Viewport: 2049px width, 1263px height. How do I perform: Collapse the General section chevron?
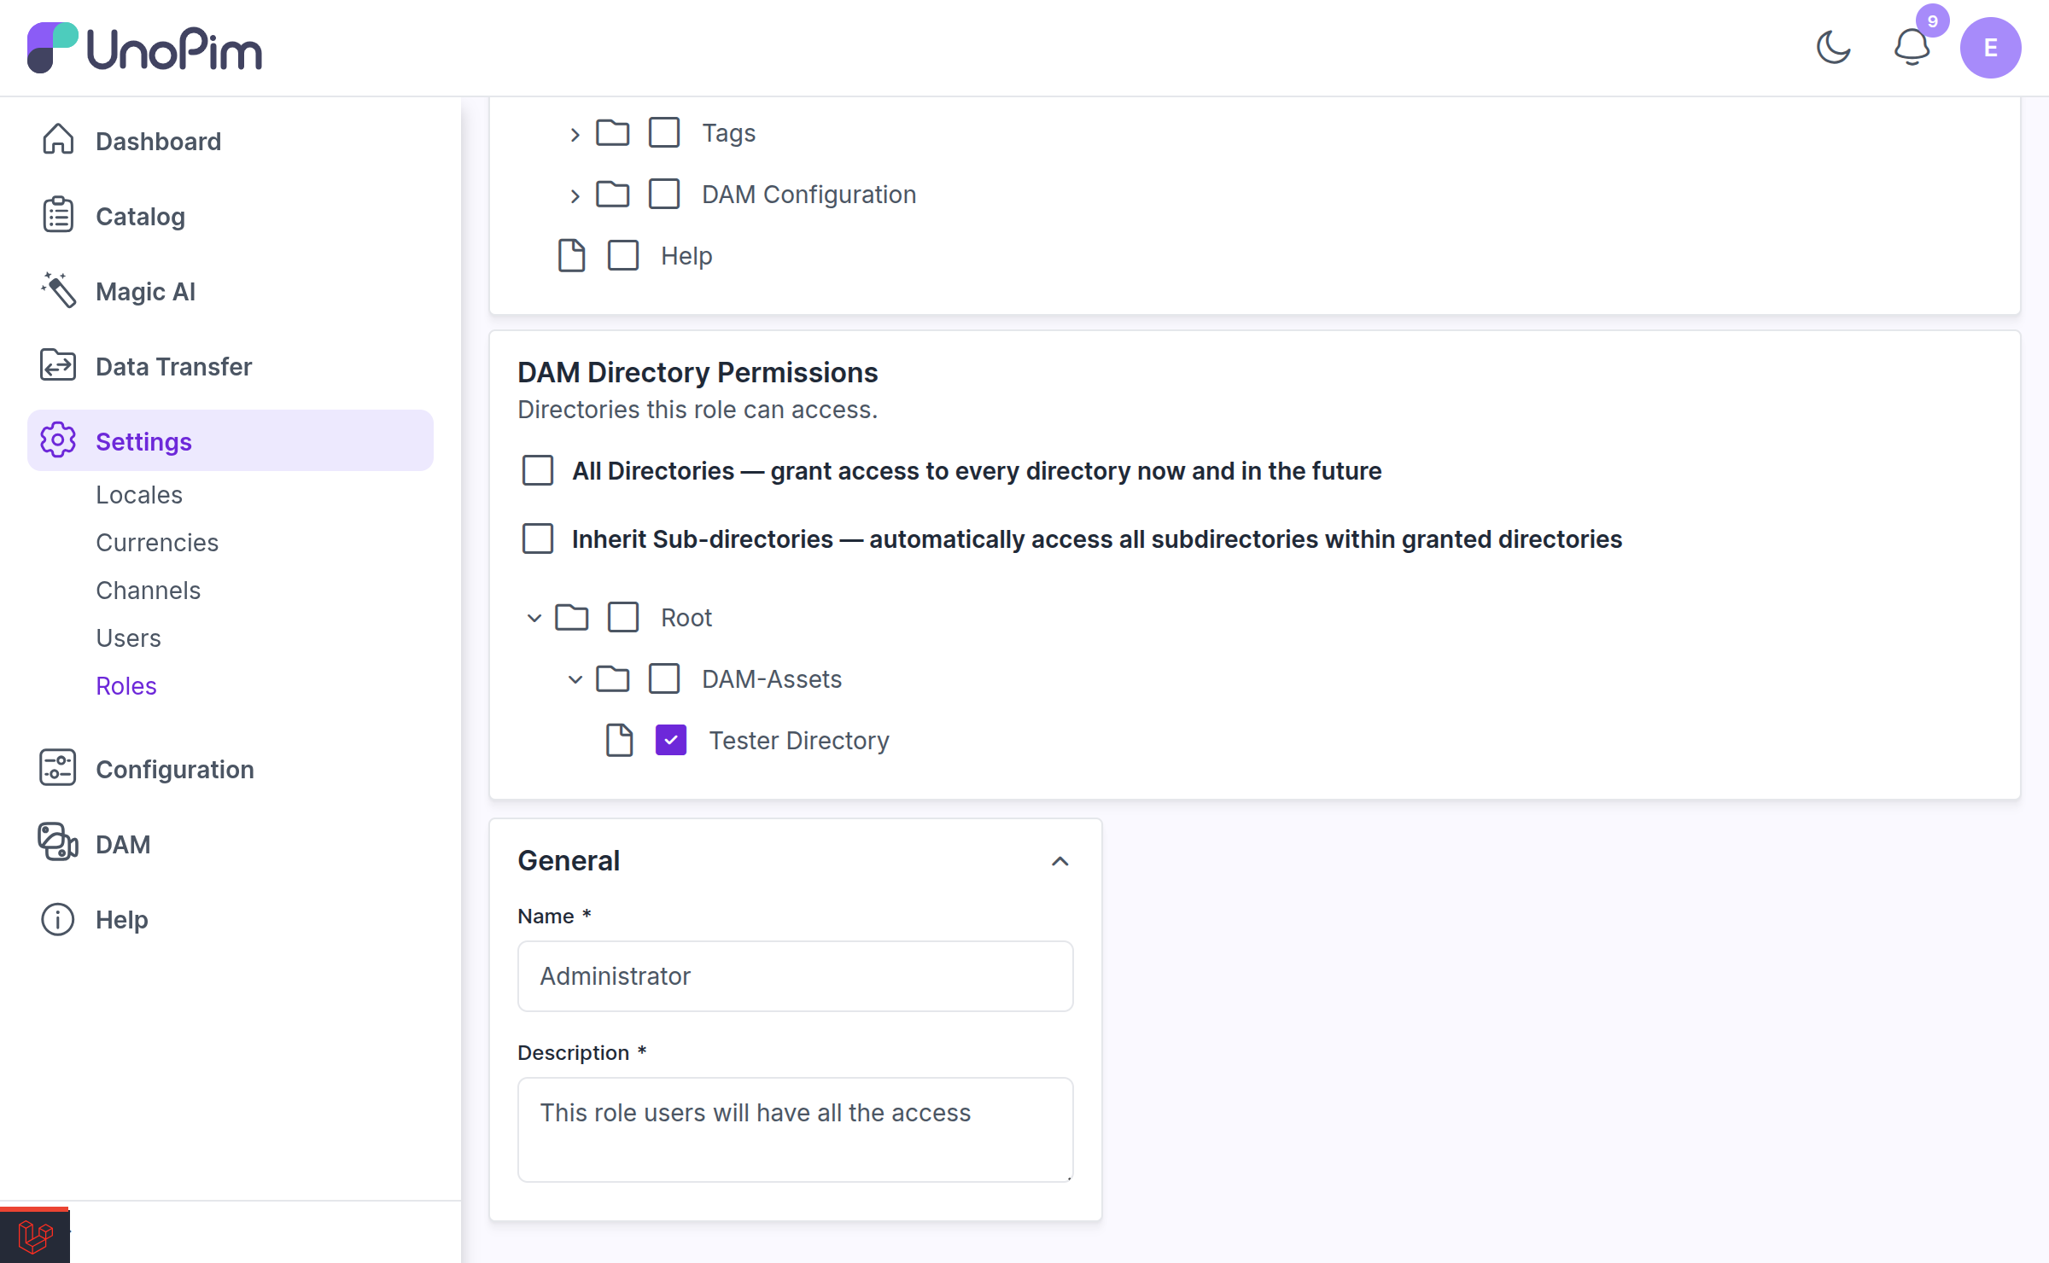[1060, 861]
